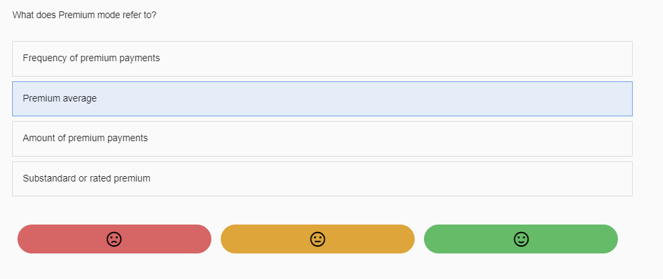Click the smiling face icon
Screen dimensions: 663x279
click(521, 239)
